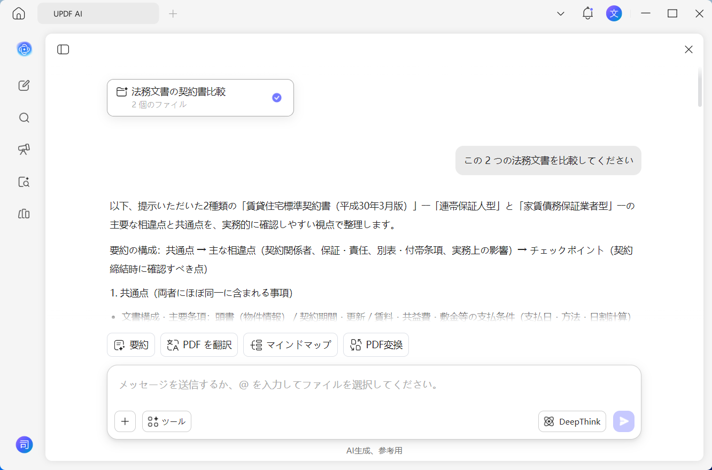Click the AI生成、参考用 disclaimer text

click(x=374, y=451)
